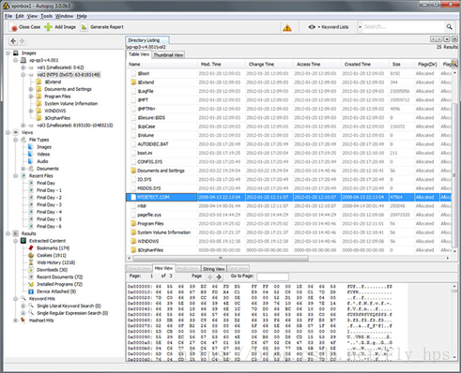
Task: Navigate forward with the right arrow
Action: click(x=22, y=41)
